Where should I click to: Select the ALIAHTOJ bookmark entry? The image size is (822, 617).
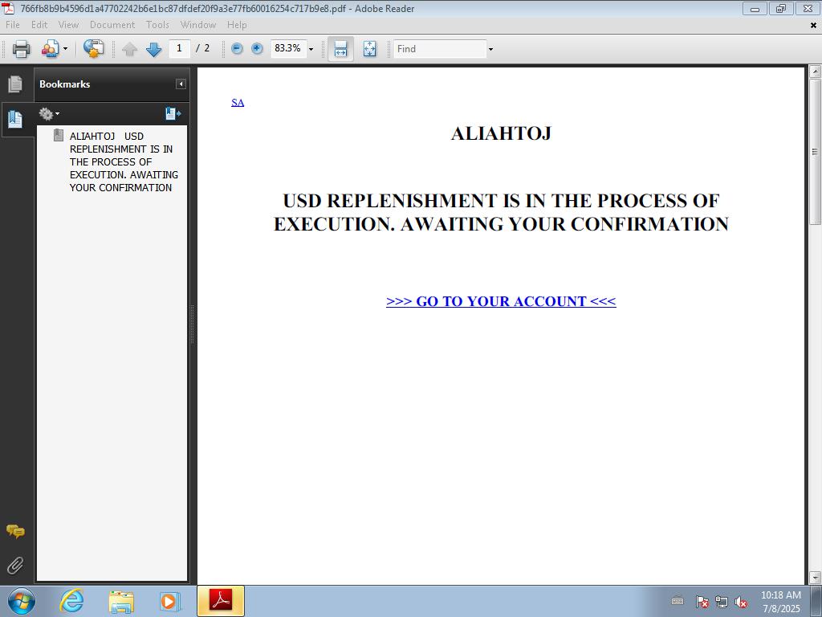click(x=120, y=161)
